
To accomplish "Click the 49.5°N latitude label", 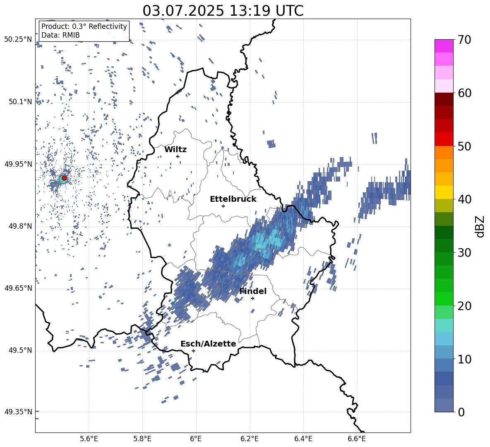I will point(20,350).
